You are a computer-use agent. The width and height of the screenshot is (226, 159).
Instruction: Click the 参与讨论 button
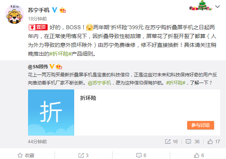coord(201,125)
